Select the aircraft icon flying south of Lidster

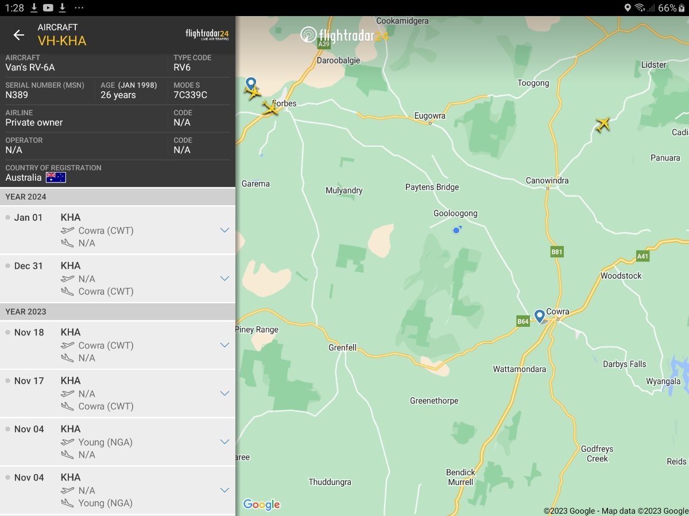pyautogui.click(x=603, y=124)
